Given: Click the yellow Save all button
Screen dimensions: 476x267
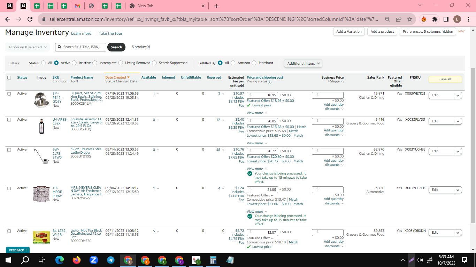Looking at the screenshot, I should pyautogui.click(x=445, y=79).
